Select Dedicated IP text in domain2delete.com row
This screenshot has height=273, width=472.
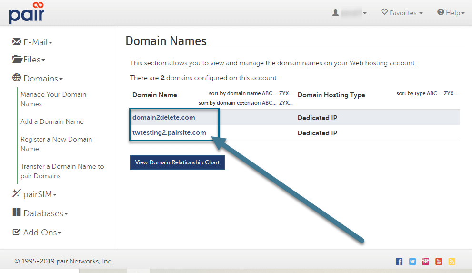[x=317, y=118]
